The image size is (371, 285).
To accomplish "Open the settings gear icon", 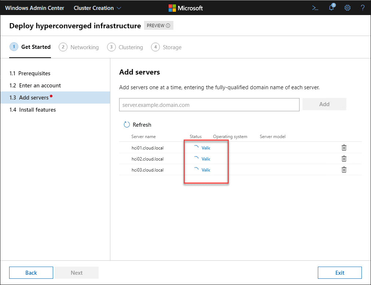I will 348,8.
